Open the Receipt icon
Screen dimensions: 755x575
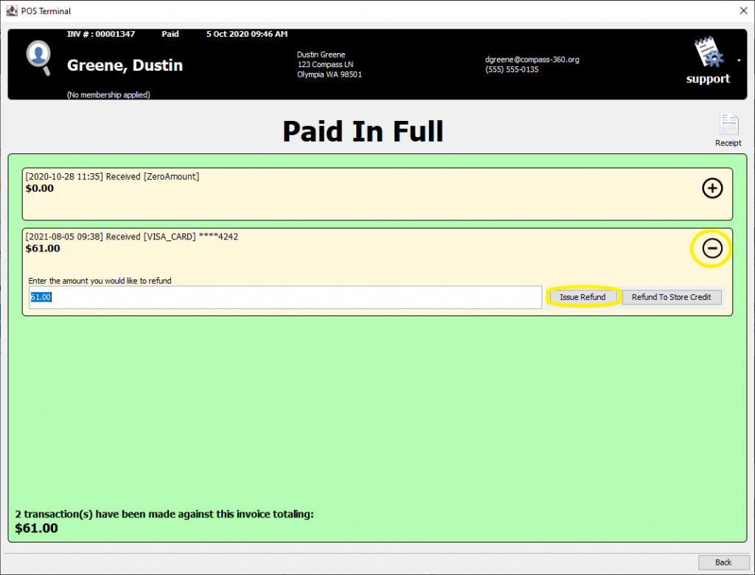click(x=728, y=130)
